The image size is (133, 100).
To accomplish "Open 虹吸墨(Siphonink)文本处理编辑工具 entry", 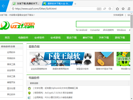I will click(x=61, y=88).
